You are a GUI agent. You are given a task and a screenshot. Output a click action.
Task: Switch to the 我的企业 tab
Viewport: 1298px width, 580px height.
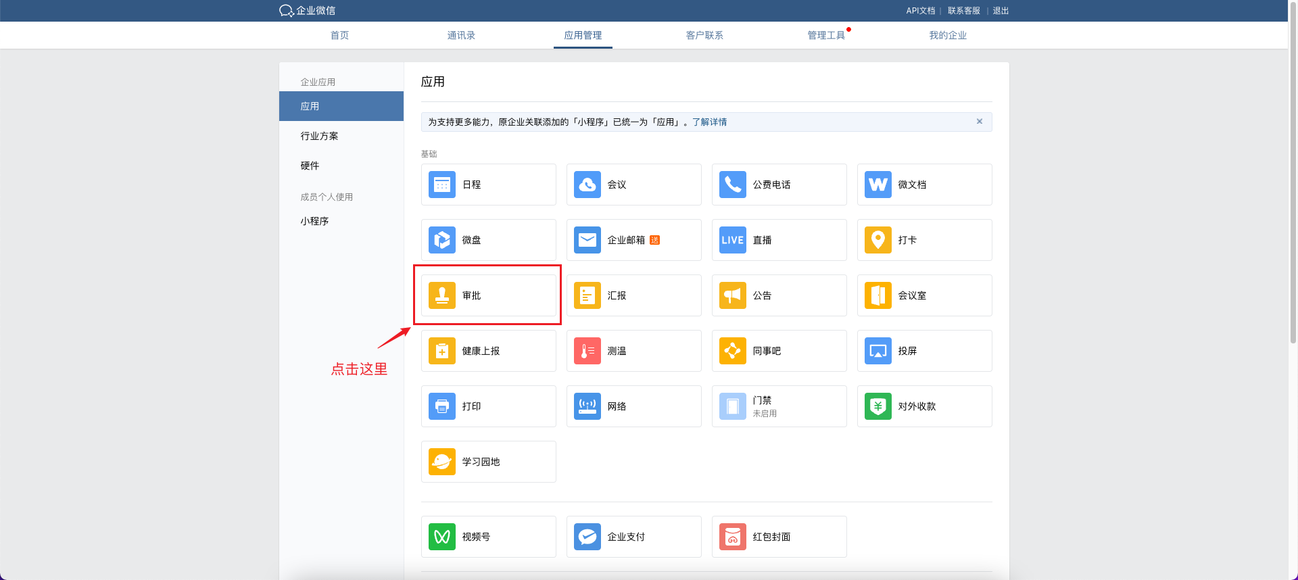pyautogui.click(x=948, y=35)
